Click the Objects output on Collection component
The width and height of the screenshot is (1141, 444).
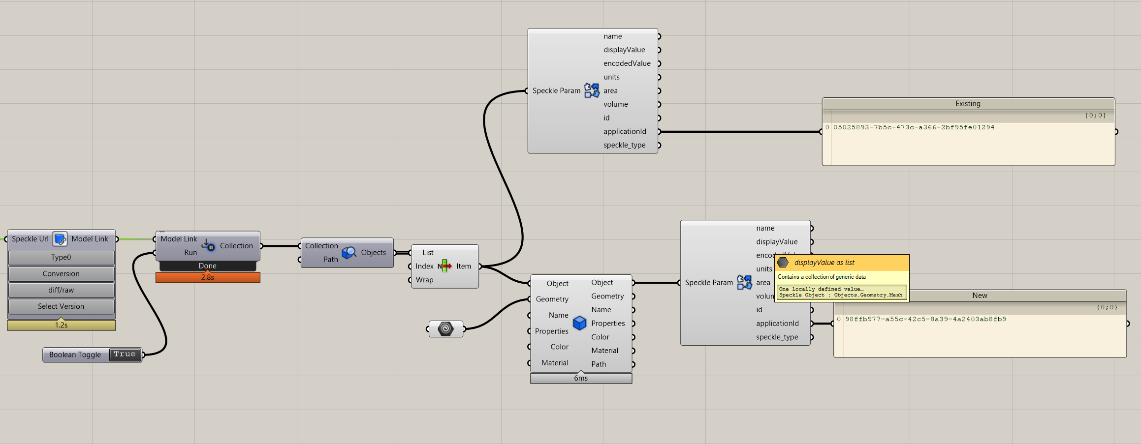(x=374, y=252)
